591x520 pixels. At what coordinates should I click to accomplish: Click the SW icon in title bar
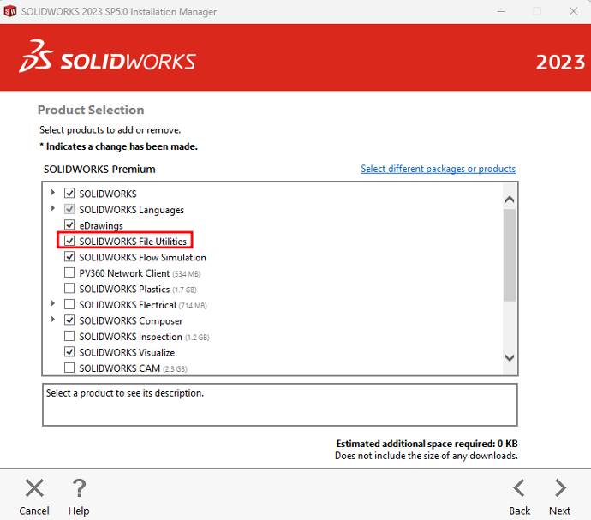click(11, 12)
